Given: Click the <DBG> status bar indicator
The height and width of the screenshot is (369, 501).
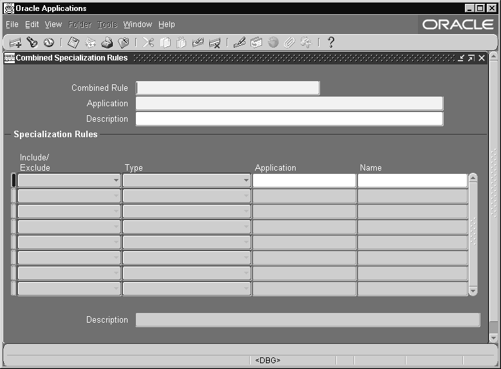Looking at the screenshot, I should (268, 361).
